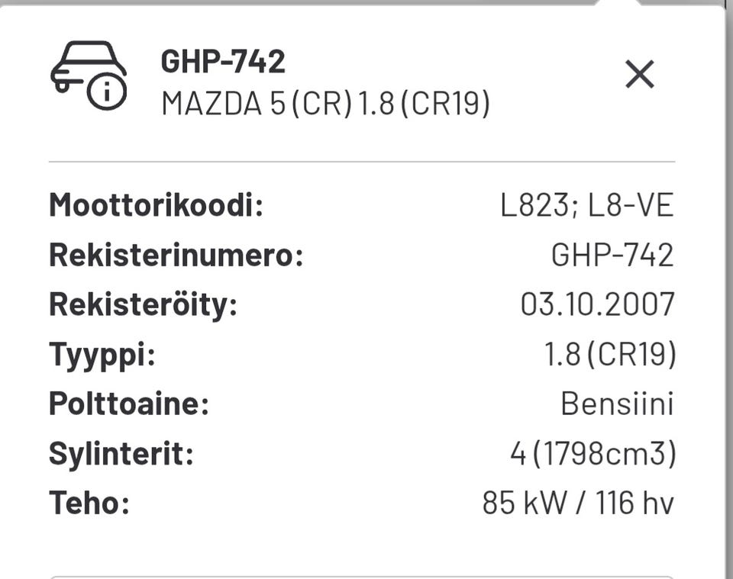This screenshot has width=733, height=579.
Task: Click the Tyyppi label
Action: click(x=102, y=355)
